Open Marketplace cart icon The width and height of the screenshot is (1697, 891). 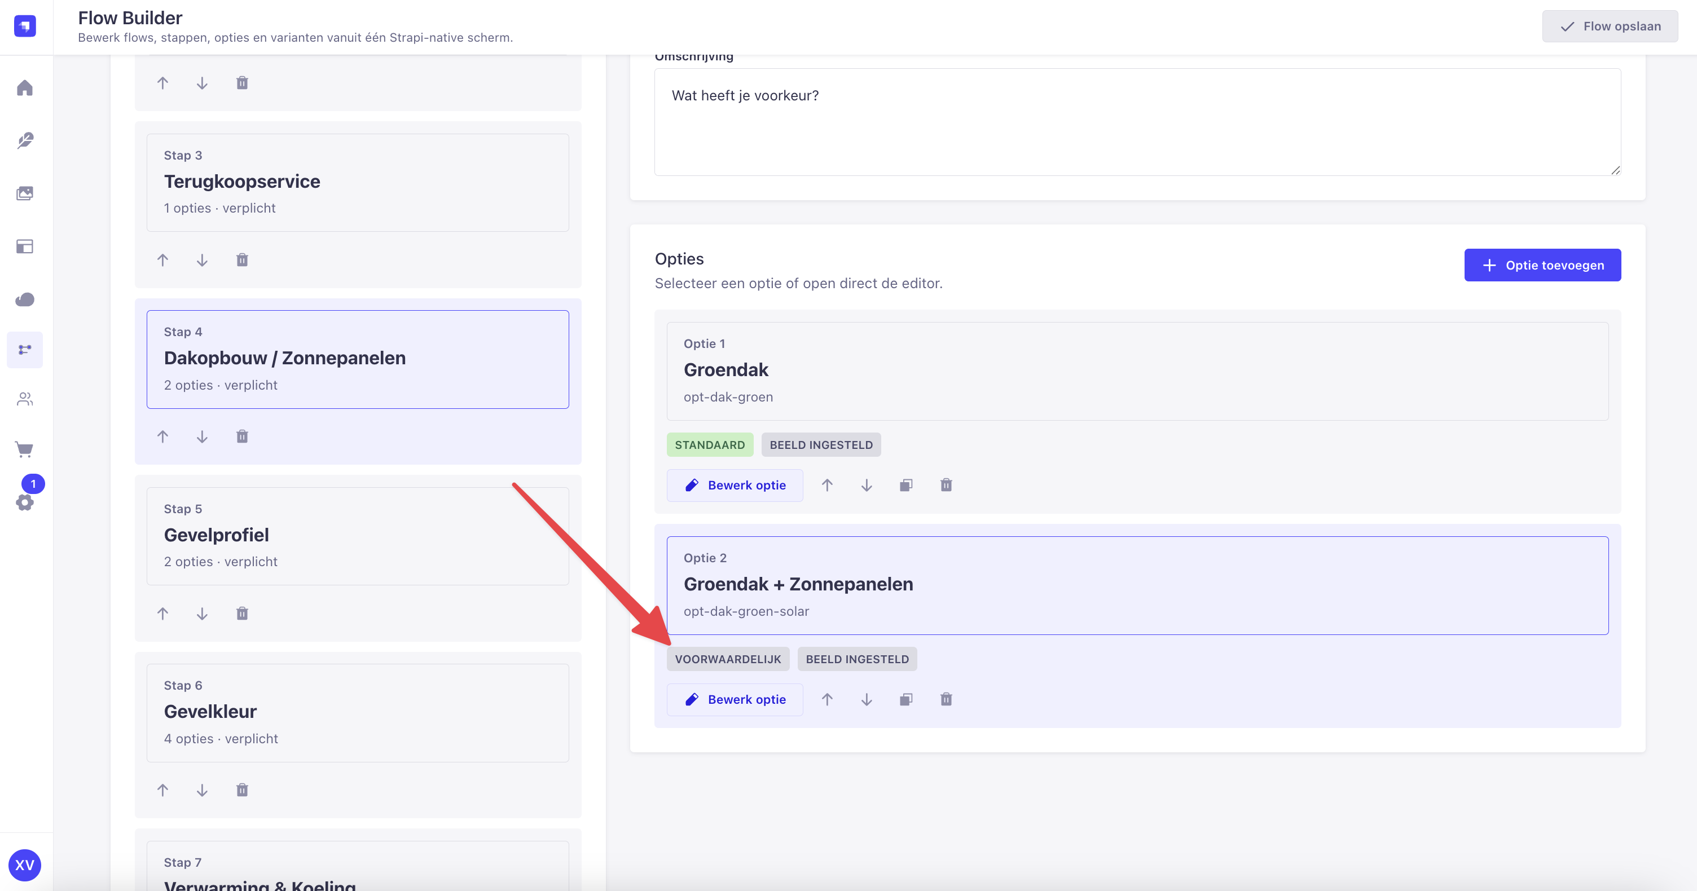click(25, 449)
